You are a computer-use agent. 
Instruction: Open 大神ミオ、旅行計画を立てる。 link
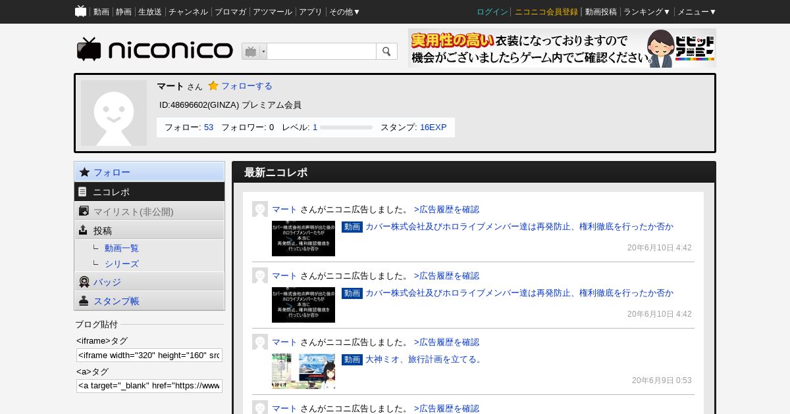425,359
